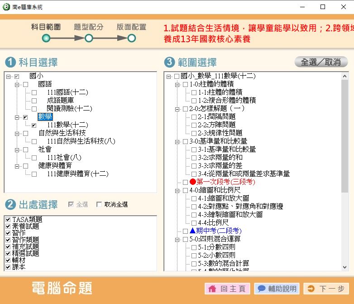Uncheck the 111數學(十二) checkbox
Image resolution: width=354 pixels, height=304 pixels.
34,125
